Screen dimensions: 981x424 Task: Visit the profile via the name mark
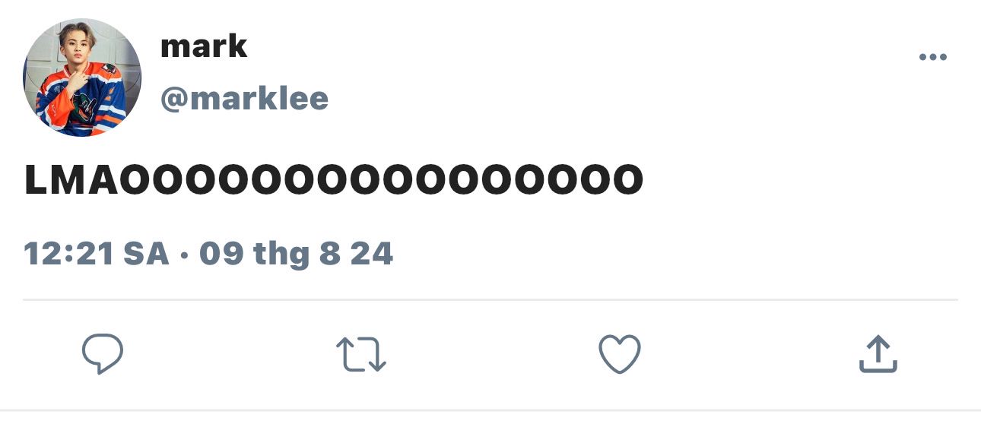204,46
